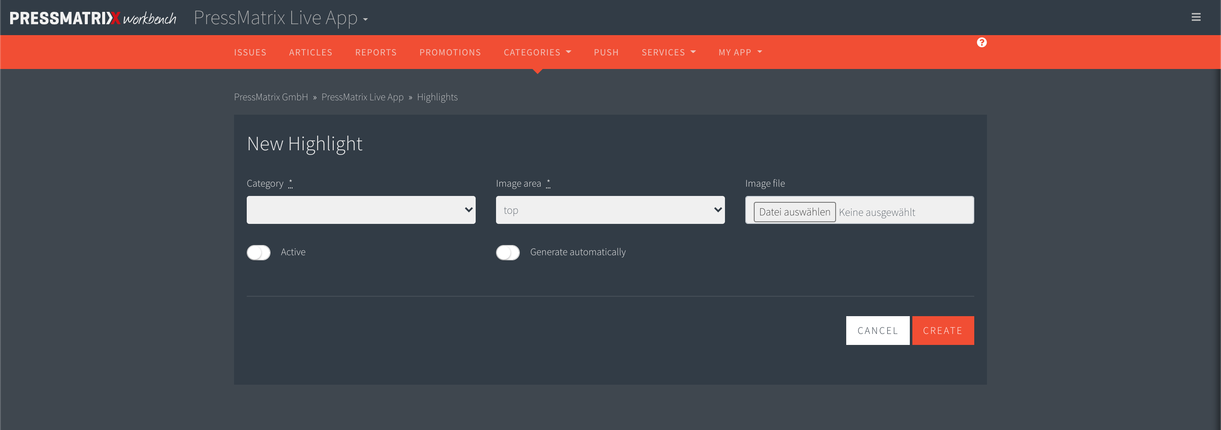
Task: Toggle the Generate automatically switch
Action: pos(507,253)
